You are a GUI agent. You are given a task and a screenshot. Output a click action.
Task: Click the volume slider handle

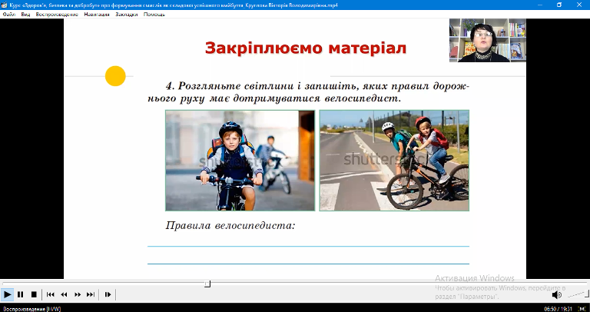coord(585,294)
